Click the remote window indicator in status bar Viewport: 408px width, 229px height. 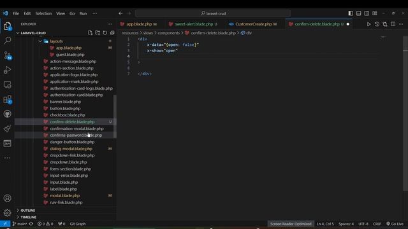click(x=5, y=224)
